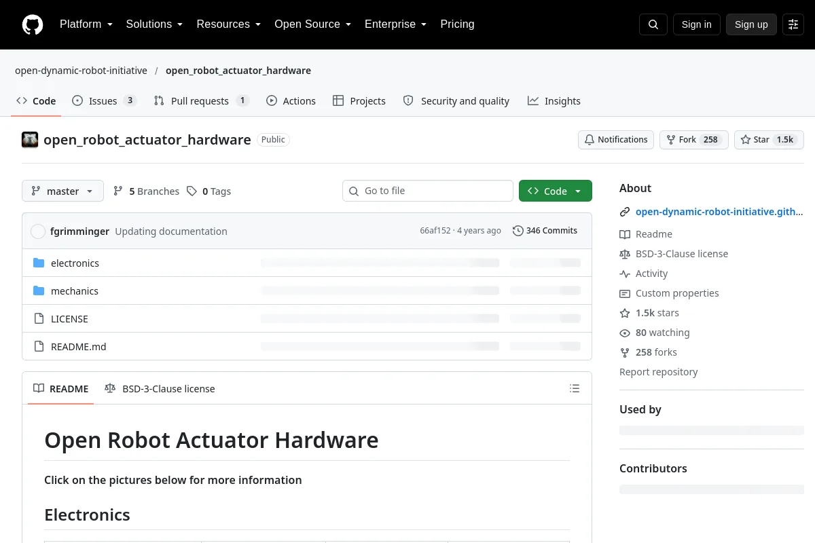View 1.5k stars link
815x543 pixels.
[x=649, y=313]
